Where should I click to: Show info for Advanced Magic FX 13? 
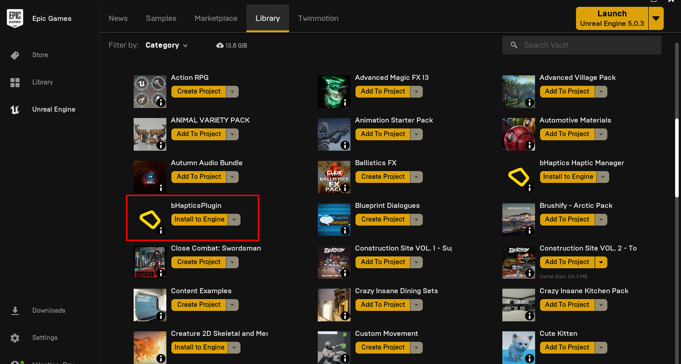tap(345, 103)
